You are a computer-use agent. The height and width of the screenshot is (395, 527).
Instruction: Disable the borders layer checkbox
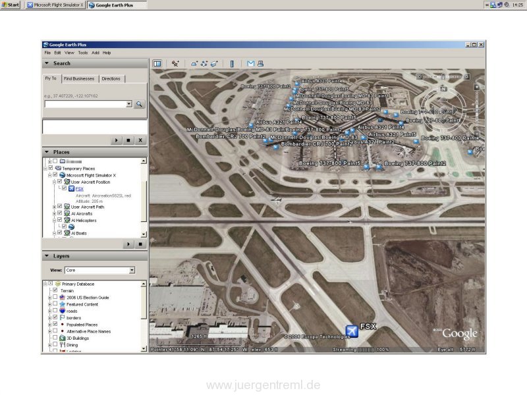coord(55,317)
